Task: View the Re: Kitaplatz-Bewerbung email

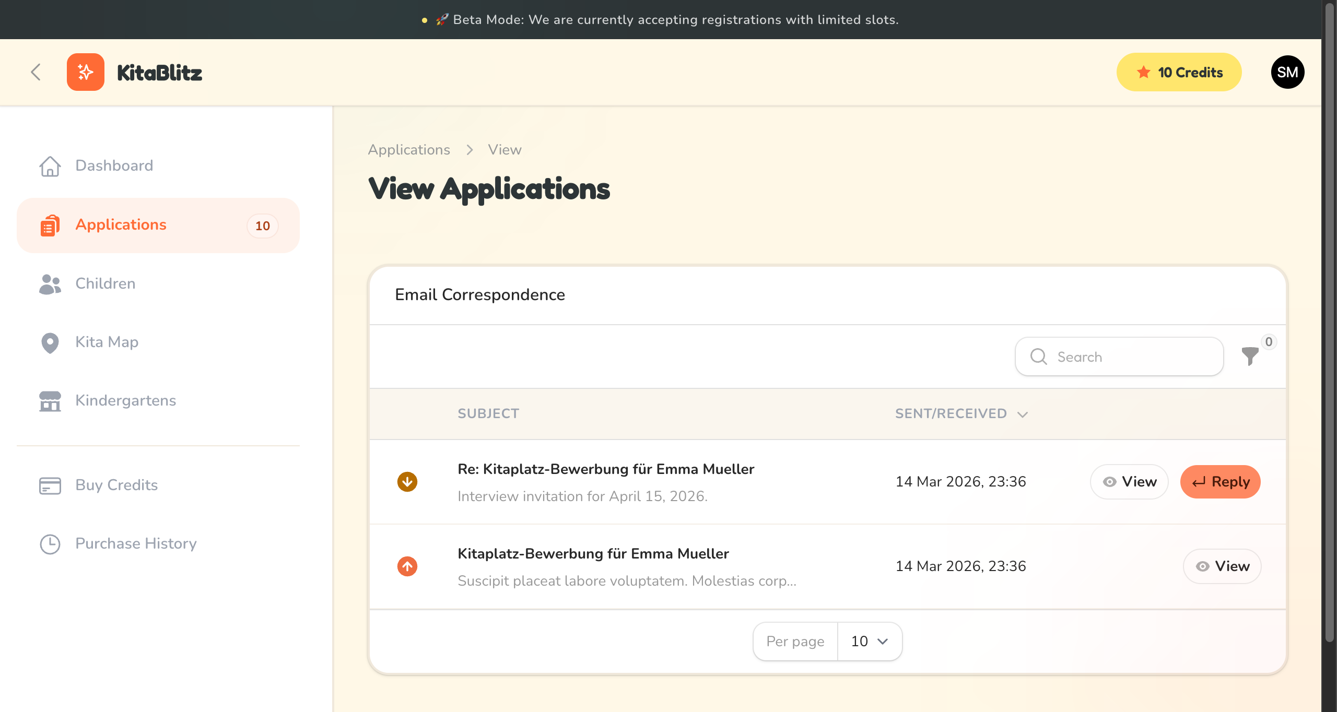Action: (x=1129, y=481)
